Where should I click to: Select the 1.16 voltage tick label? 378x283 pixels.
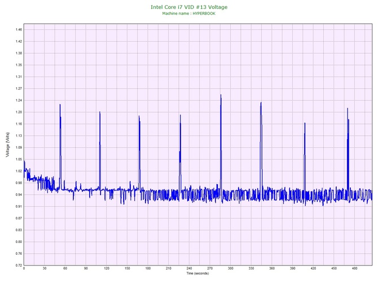point(19,124)
